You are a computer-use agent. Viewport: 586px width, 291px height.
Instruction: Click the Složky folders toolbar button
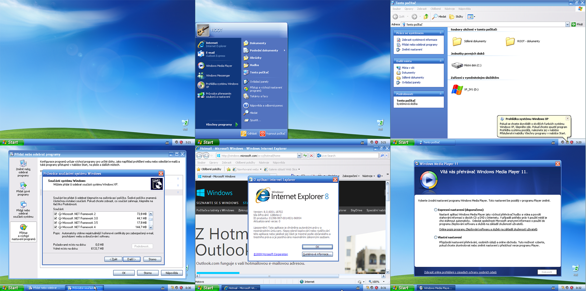pos(456,16)
